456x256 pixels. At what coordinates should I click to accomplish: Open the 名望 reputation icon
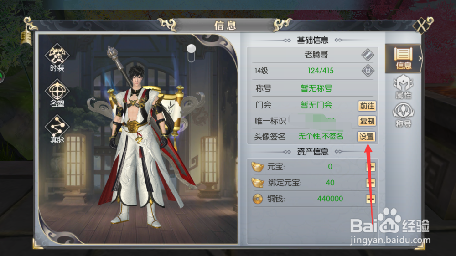tap(57, 93)
